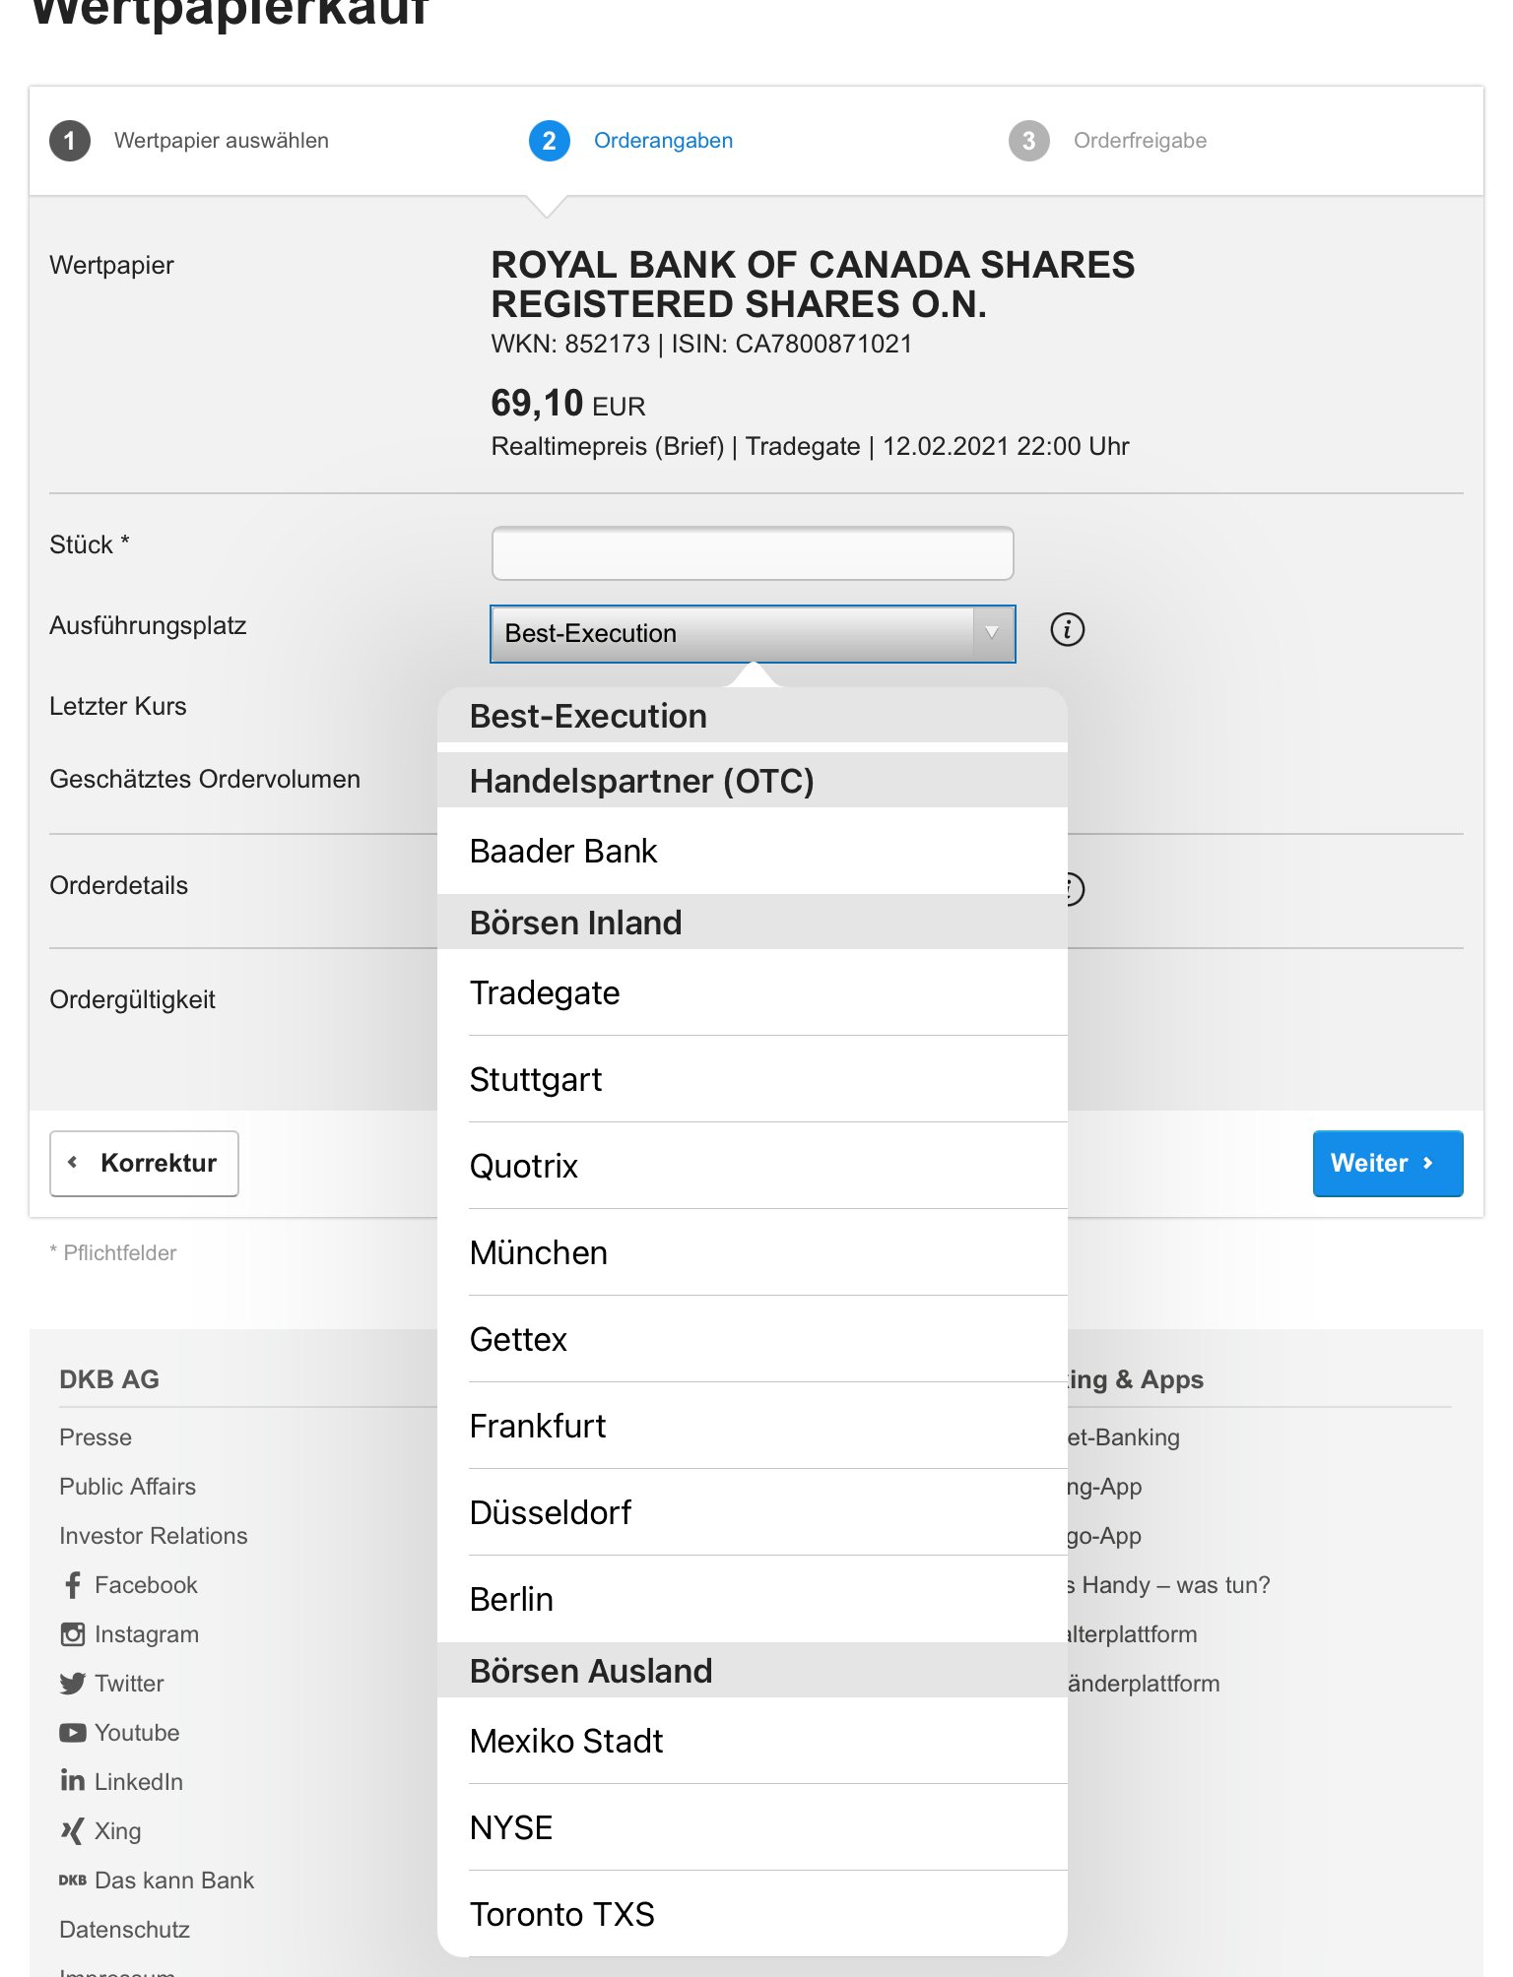1513x1977 pixels.
Task: Open the Twitter social link
Action: pyautogui.click(x=128, y=1684)
